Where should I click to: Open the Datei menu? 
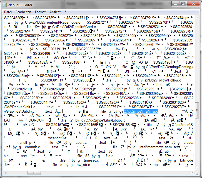click(x=8, y=12)
